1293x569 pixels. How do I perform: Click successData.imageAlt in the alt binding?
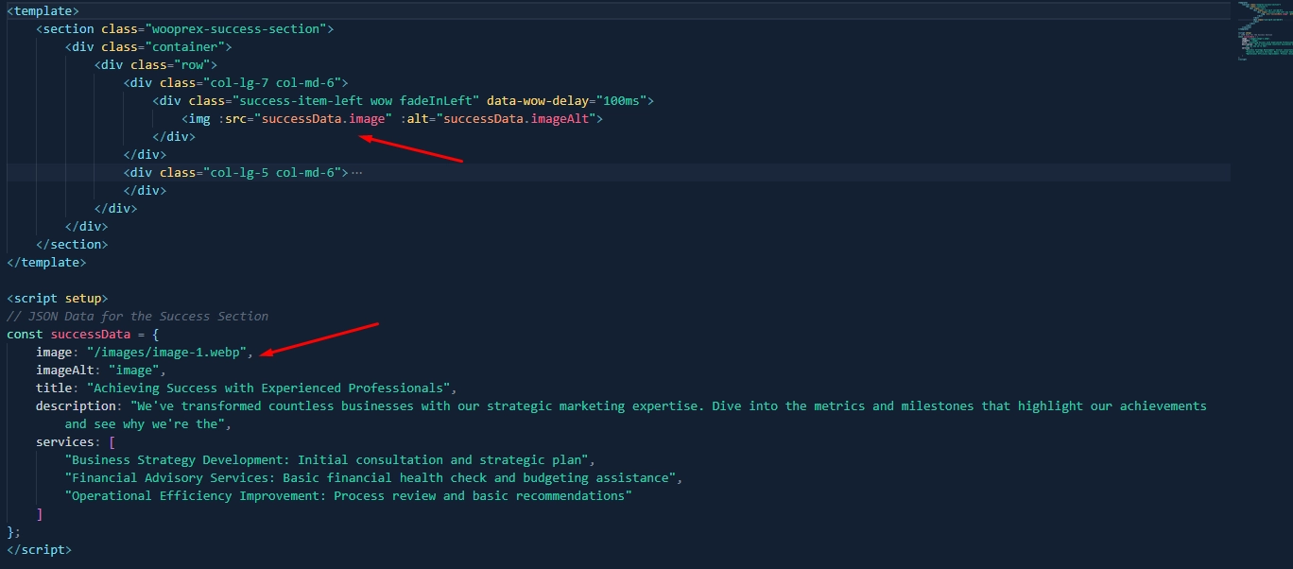(519, 118)
